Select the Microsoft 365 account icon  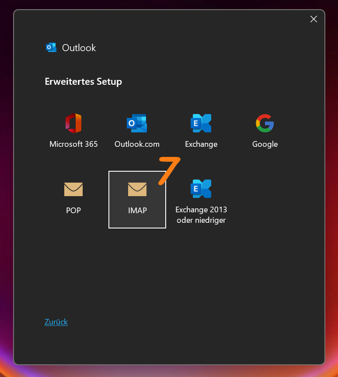pyautogui.click(x=73, y=123)
